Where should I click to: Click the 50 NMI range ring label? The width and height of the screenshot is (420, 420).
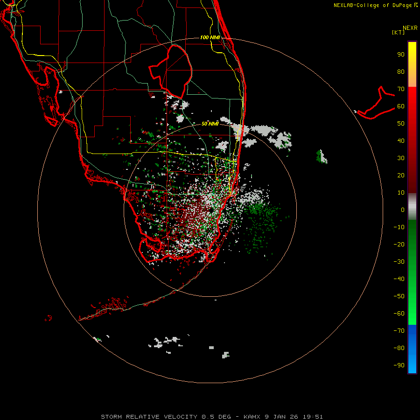pos(210,124)
